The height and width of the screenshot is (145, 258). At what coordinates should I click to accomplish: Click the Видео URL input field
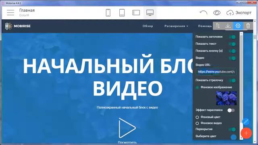[216, 72]
